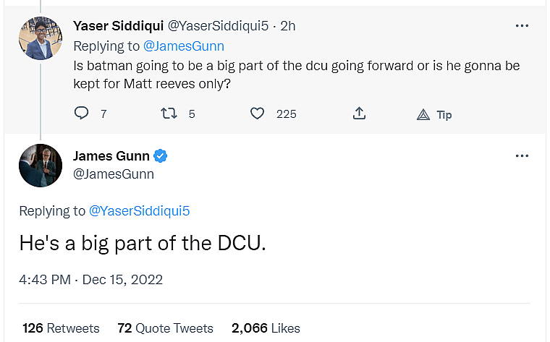Screen dimensions: 550x342
Task: Click the share icon on Yaser's tweet
Action: pos(359,114)
